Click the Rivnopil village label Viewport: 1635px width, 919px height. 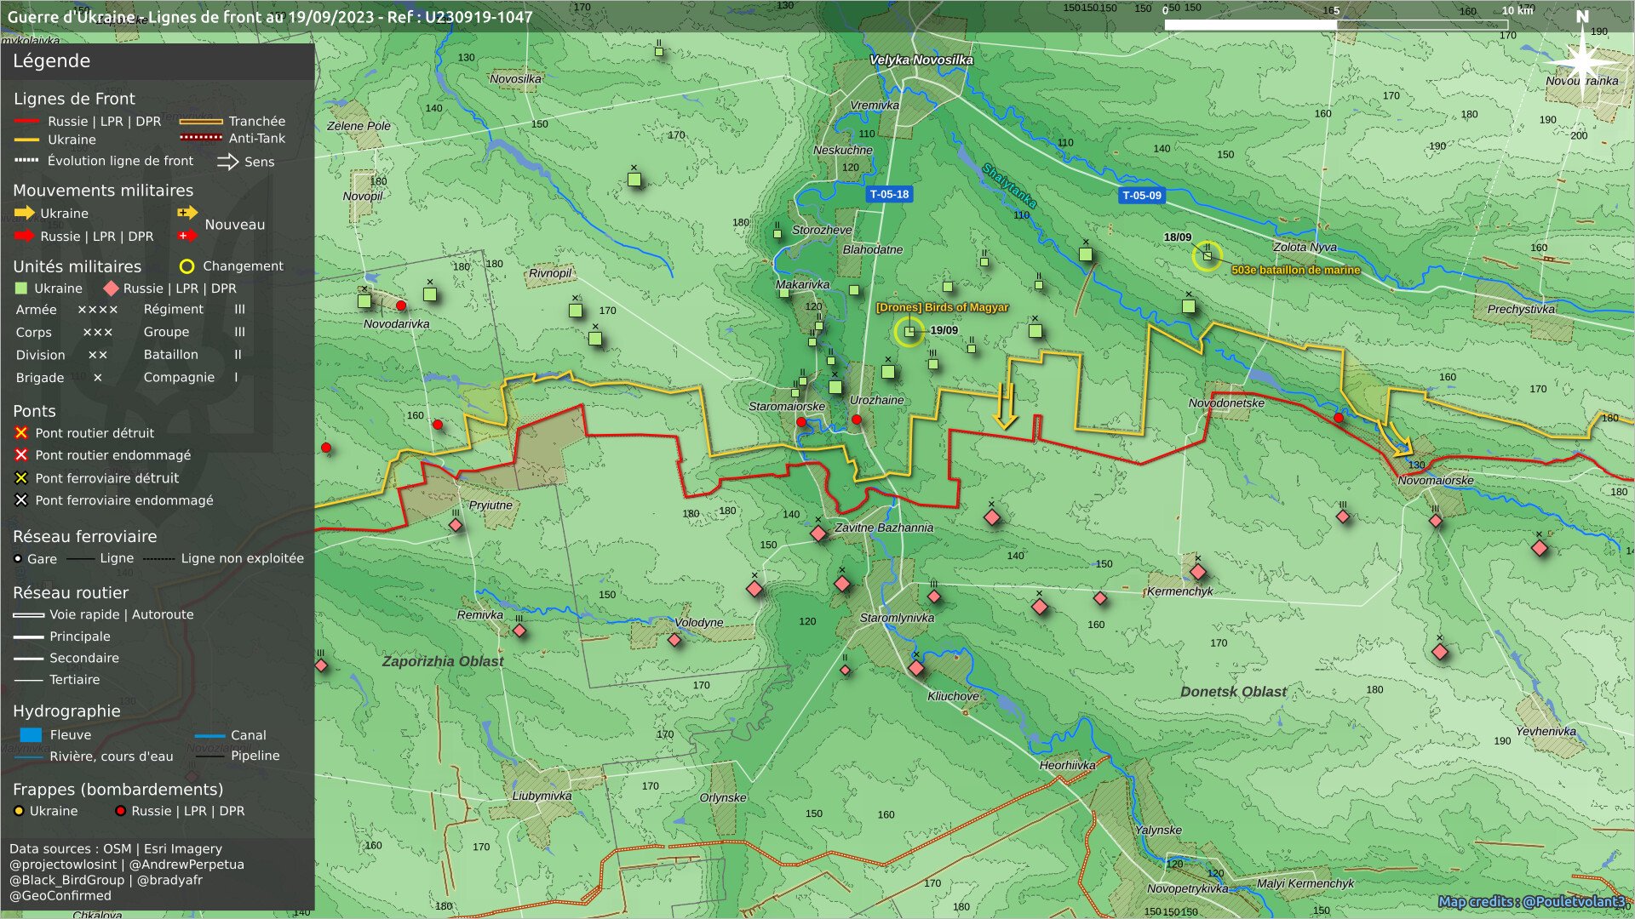coord(550,273)
